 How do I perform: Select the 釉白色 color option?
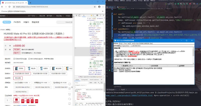(31, 68)
